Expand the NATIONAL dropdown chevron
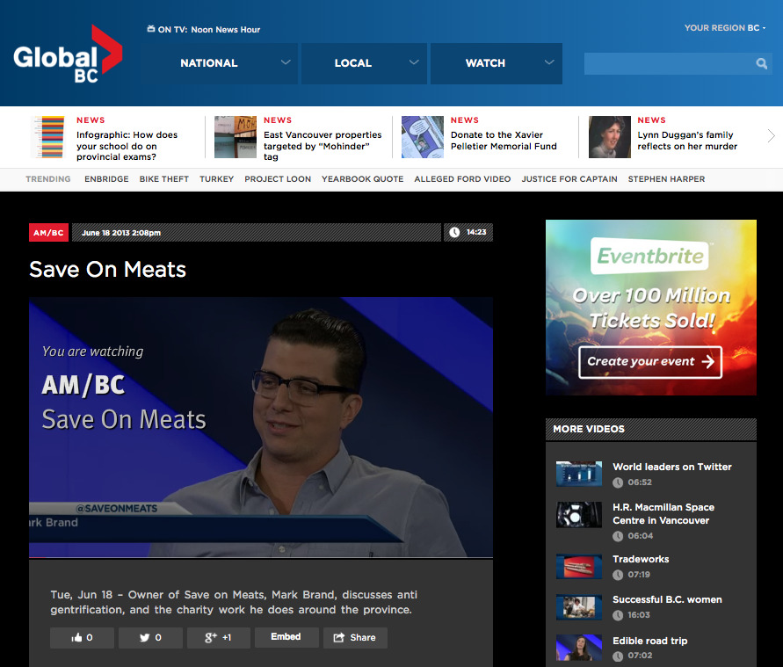This screenshot has width=783, height=667. [x=286, y=62]
